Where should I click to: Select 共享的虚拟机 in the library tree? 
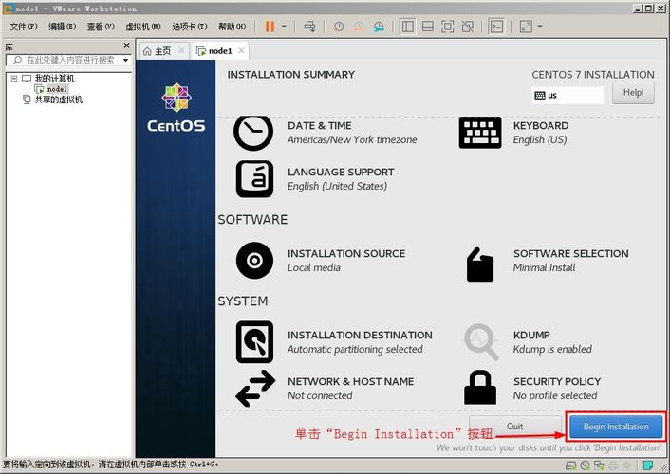(59, 100)
